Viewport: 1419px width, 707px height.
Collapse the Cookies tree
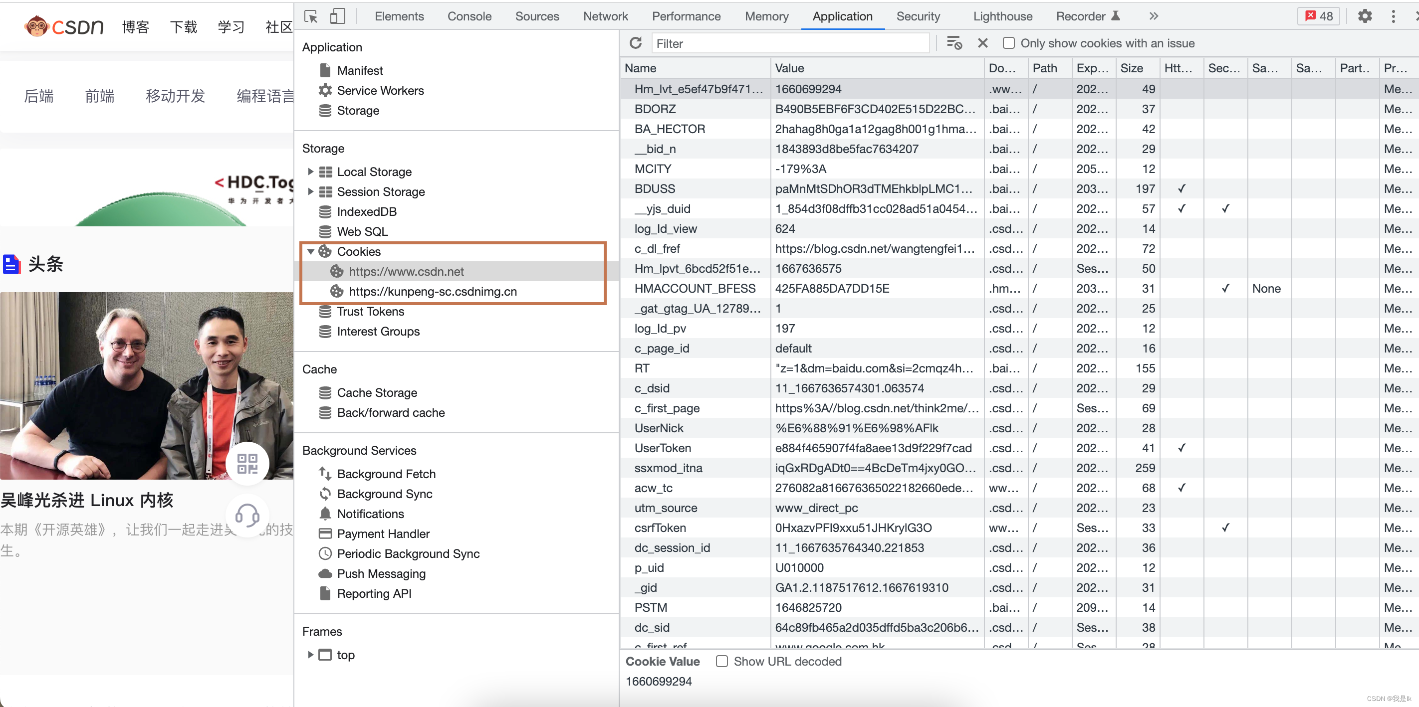tap(311, 252)
